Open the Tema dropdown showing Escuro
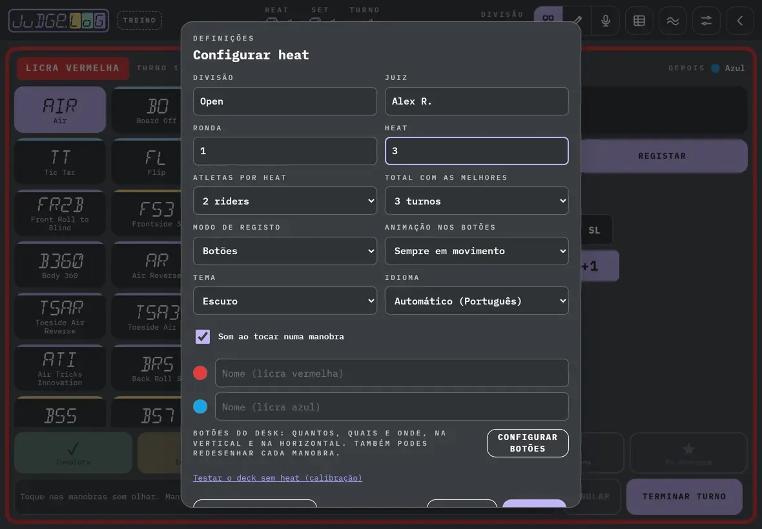Viewport: 762px width, 529px height. (285, 301)
